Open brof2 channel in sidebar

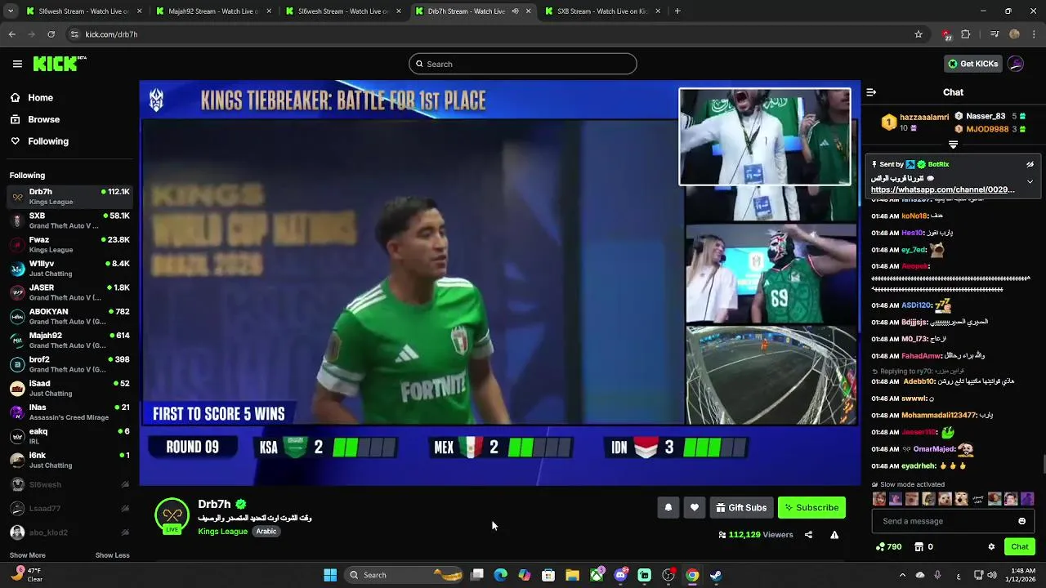pos(69,364)
